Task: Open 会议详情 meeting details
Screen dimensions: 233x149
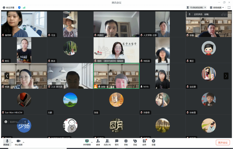Action: click(x=9, y=8)
